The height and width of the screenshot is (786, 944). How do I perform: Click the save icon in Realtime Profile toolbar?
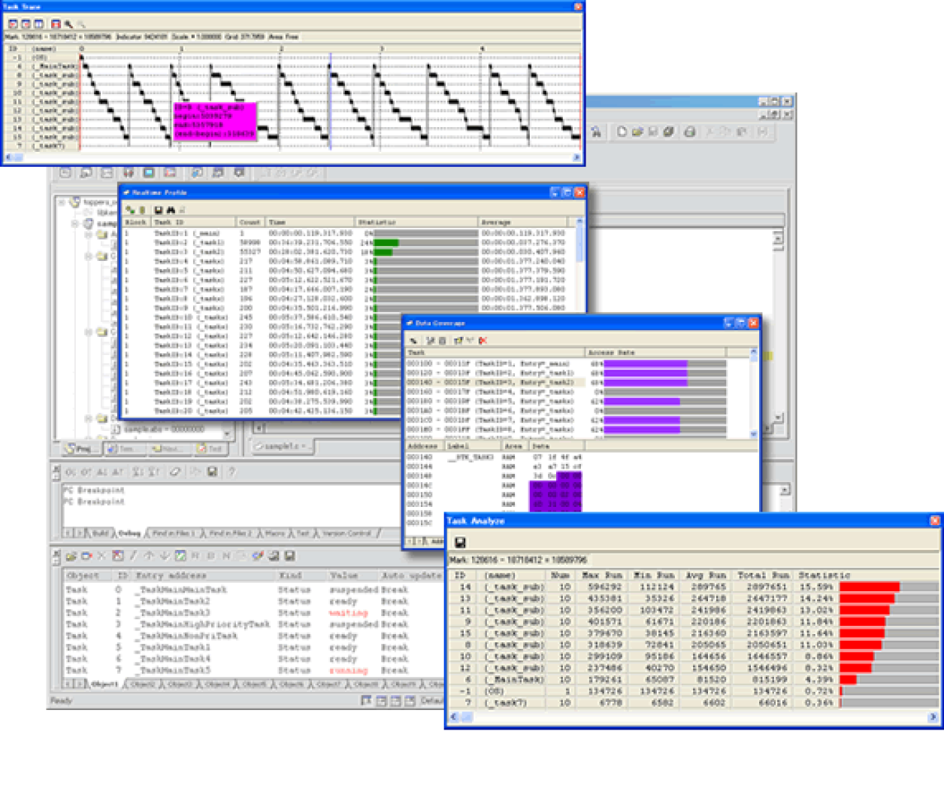(x=159, y=208)
